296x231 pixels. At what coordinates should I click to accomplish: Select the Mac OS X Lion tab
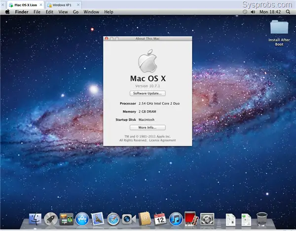26,5
